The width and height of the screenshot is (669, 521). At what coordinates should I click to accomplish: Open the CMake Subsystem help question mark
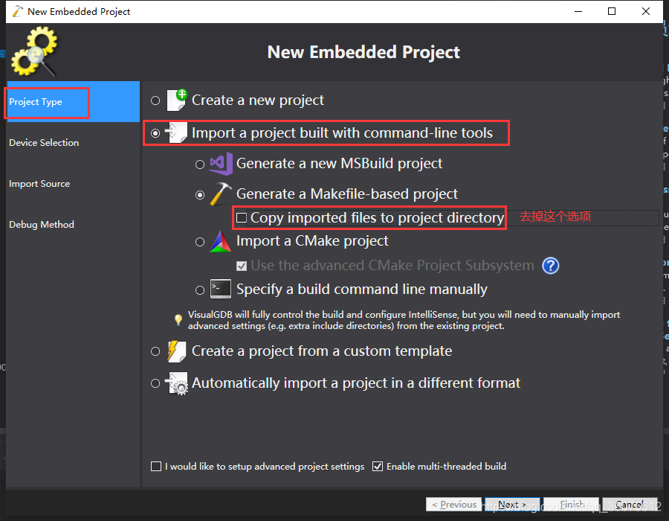click(x=550, y=266)
